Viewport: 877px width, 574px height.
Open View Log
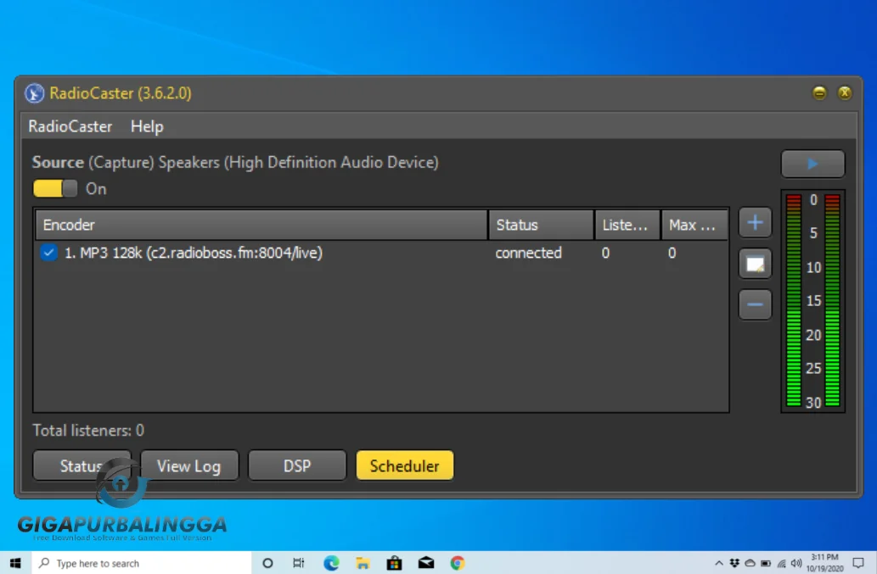189,465
